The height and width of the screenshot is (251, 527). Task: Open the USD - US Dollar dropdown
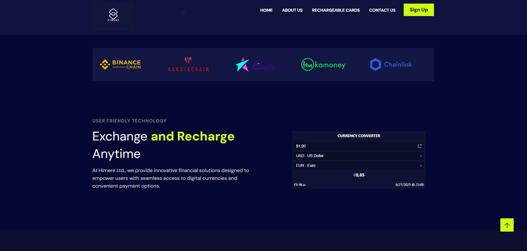pos(359,156)
